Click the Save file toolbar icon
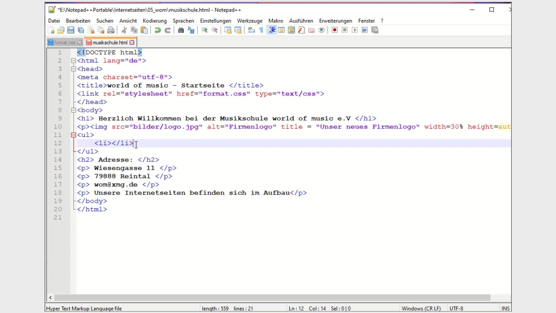Screen dimensions: 556x313 click(71, 30)
